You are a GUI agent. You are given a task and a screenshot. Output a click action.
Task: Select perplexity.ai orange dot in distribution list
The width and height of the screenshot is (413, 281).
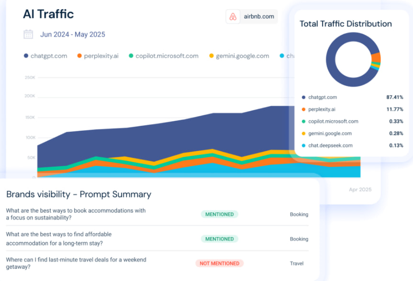pyautogui.click(x=303, y=109)
